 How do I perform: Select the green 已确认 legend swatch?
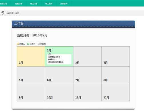point(28,44)
